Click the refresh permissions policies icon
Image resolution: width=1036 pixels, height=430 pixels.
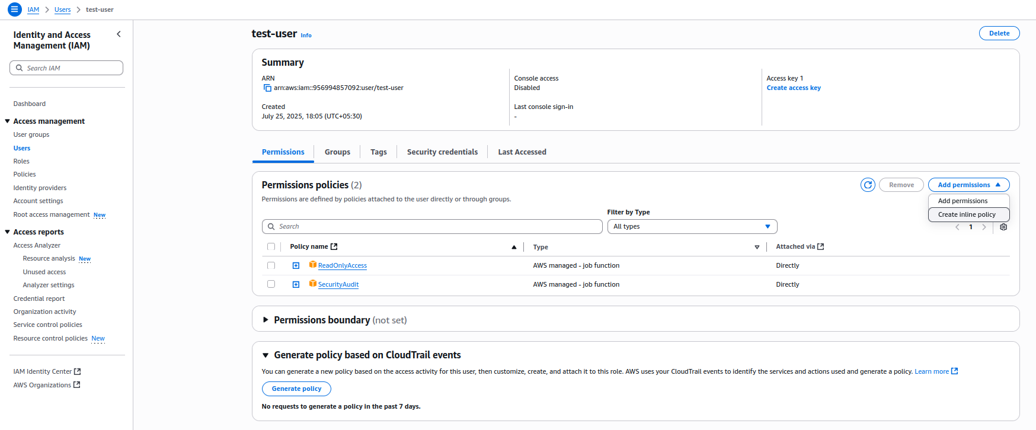tap(868, 185)
